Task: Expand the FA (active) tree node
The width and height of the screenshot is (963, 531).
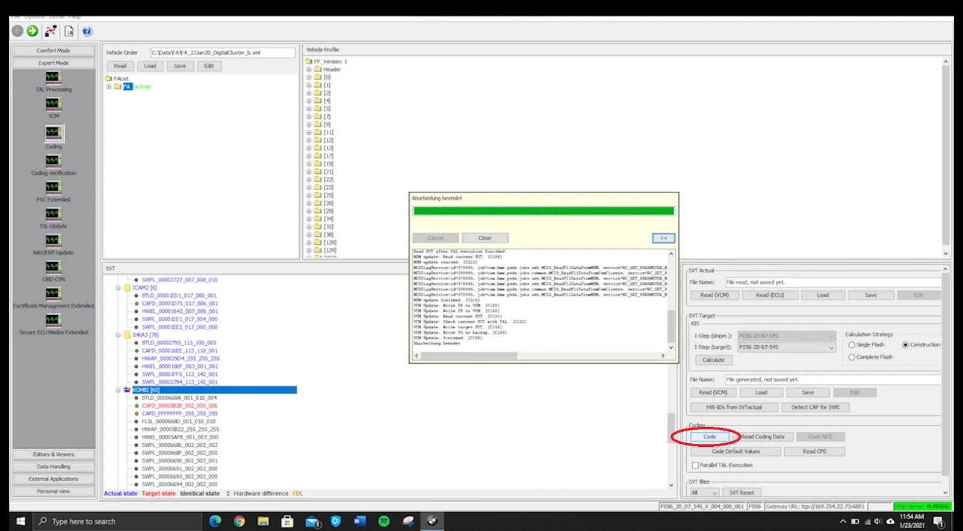Action: point(109,87)
